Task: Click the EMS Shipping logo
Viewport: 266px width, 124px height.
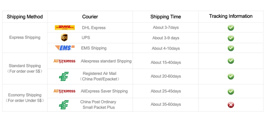Action: pos(65,48)
